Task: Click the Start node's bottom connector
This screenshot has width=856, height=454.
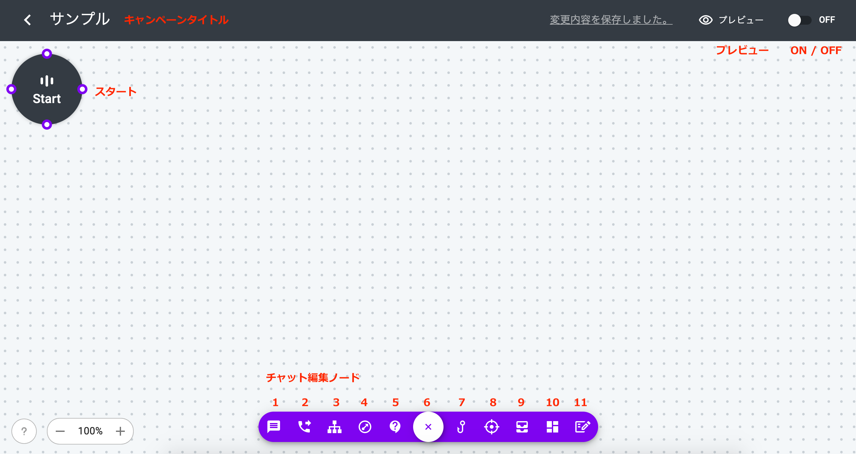Action: [47, 125]
